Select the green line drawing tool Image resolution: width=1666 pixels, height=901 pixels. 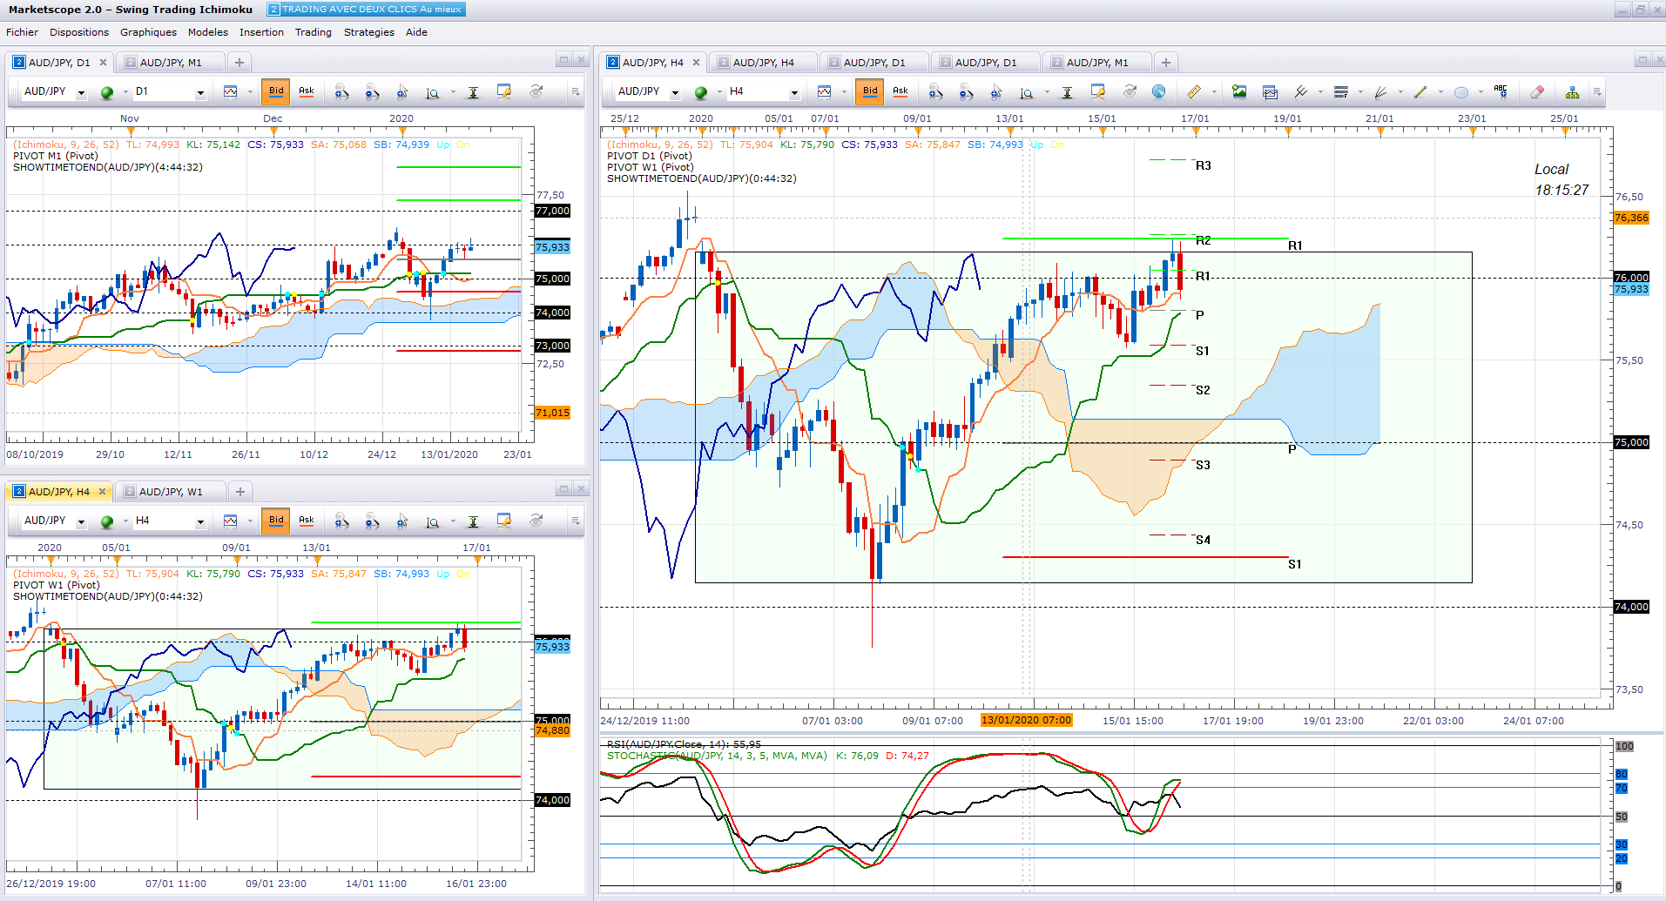[1421, 91]
